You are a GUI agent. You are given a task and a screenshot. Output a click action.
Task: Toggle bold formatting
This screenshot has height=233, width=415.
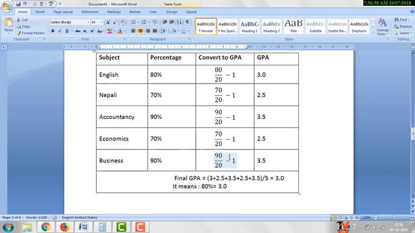tap(53, 31)
